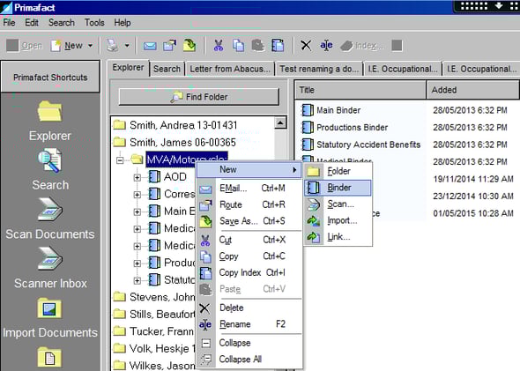Select Cut in the context menu
Image resolution: width=520 pixels, height=371 pixels.
(x=249, y=240)
